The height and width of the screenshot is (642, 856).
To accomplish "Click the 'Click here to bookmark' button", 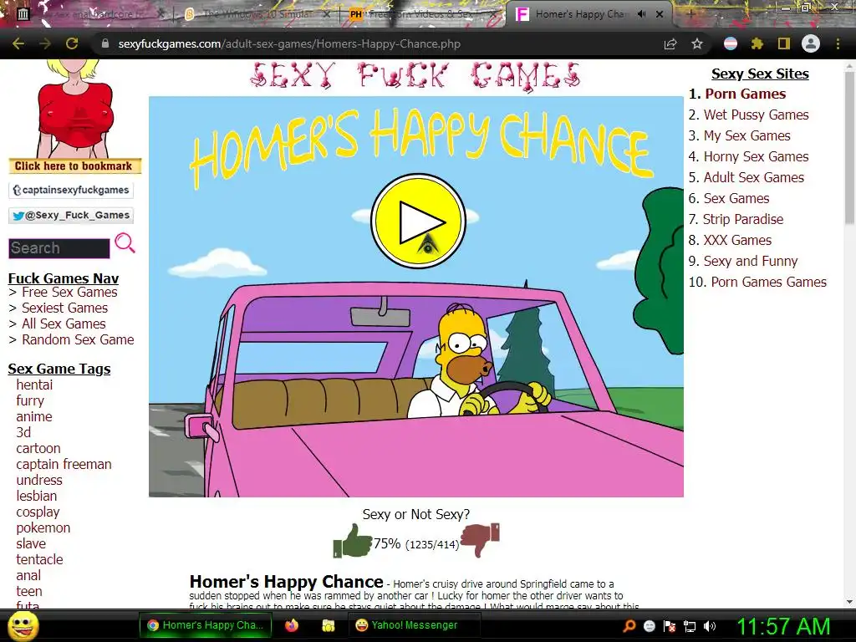I will pyautogui.click(x=74, y=166).
